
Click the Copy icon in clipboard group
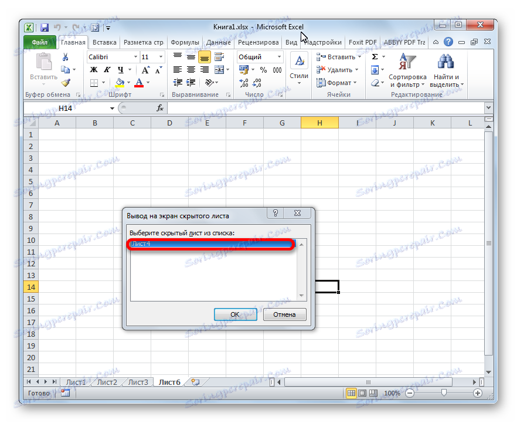tap(65, 70)
